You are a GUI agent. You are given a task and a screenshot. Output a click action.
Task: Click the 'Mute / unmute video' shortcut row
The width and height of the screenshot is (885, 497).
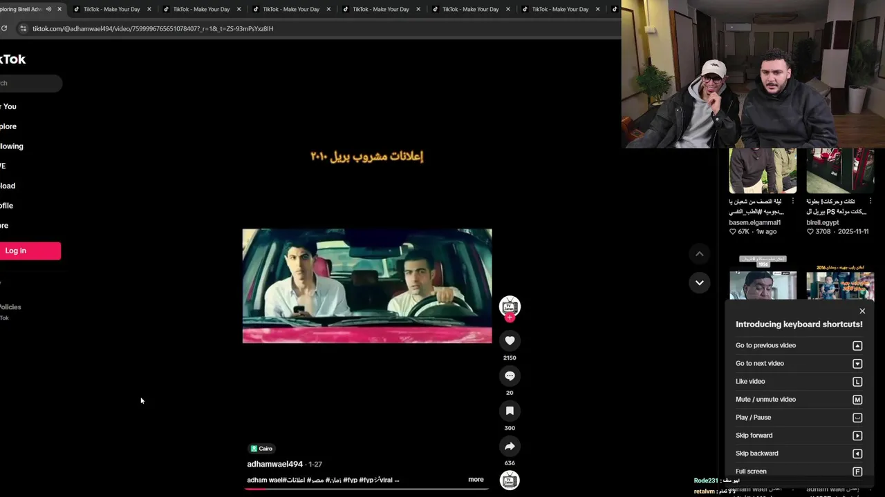pos(799,399)
